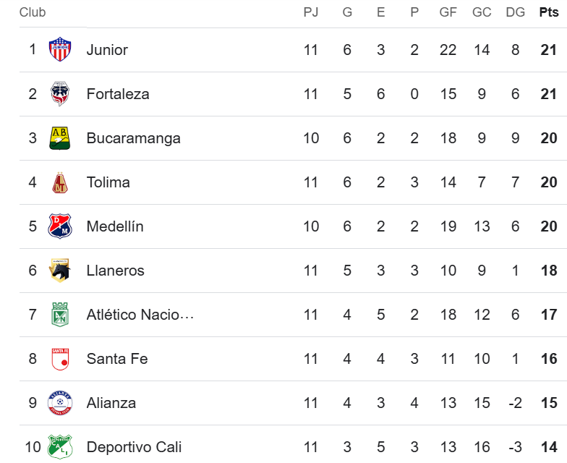Screen dimensions: 567x463
Task: Click the Tolima team crest
Action: click(59, 182)
